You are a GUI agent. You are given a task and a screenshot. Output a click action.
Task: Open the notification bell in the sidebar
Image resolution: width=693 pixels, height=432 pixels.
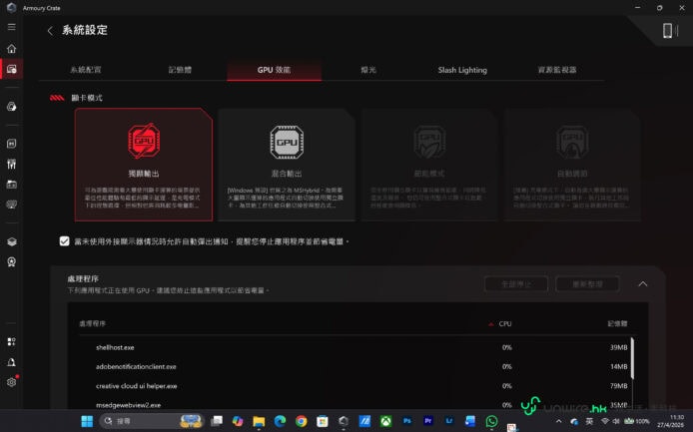click(12, 362)
